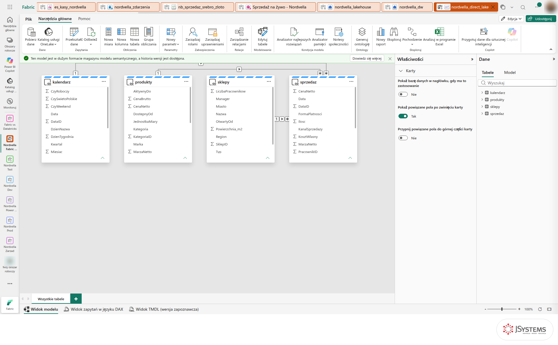Expand produkty table in Dane pane

[482, 99]
